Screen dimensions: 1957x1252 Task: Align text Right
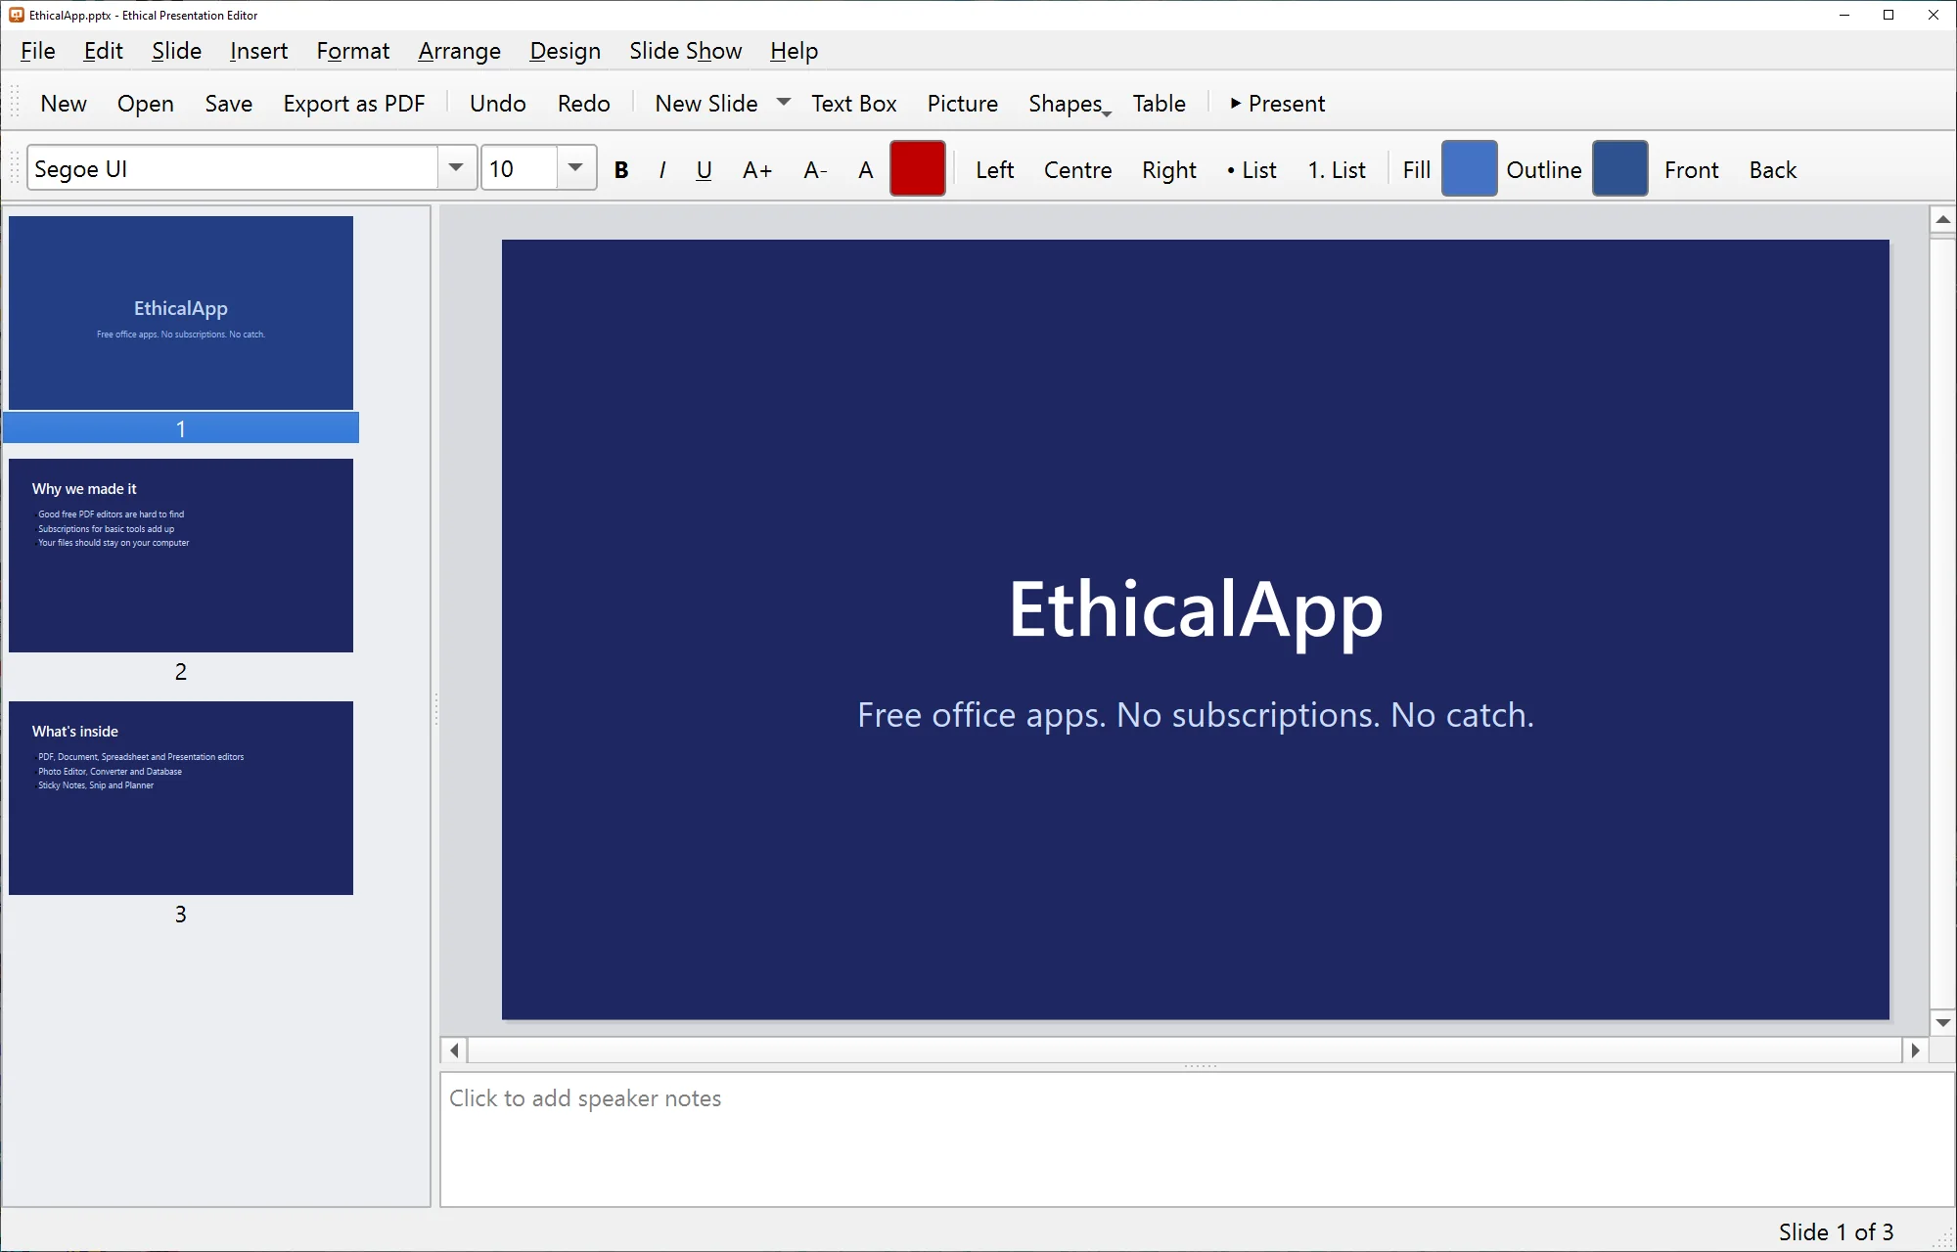pos(1168,169)
